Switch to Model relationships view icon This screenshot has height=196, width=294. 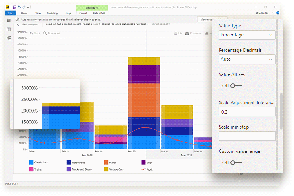click(x=9, y=38)
